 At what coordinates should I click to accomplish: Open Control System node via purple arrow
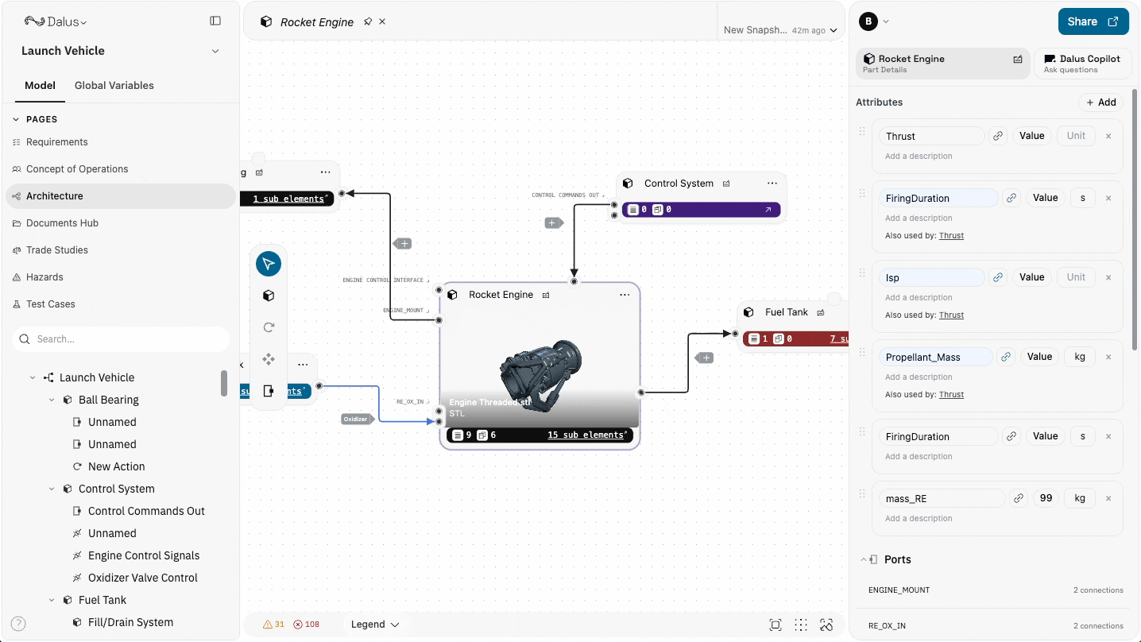[768, 210]
